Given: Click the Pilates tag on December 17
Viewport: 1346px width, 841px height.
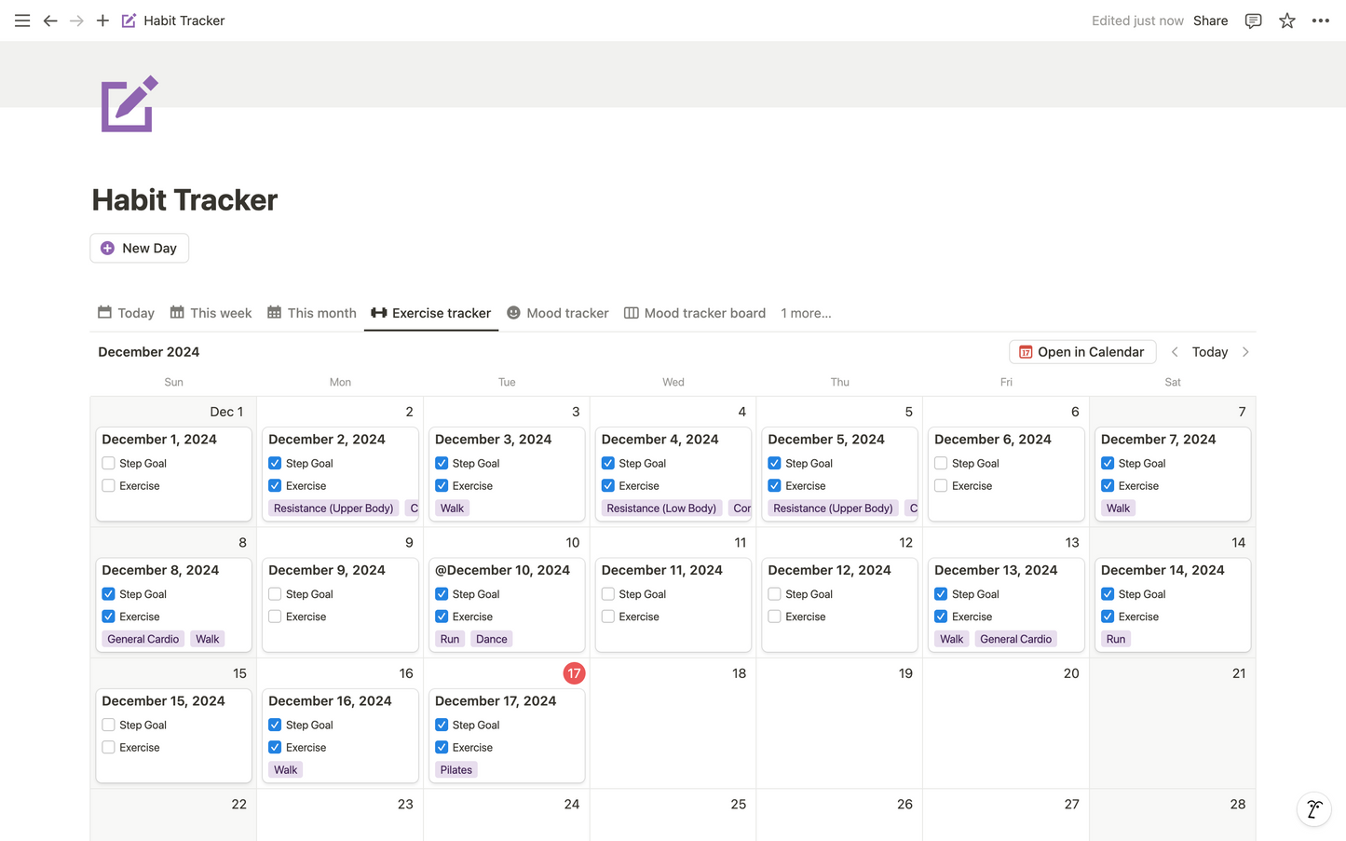Looking at the screenshot, I should (x=456, y=770).
